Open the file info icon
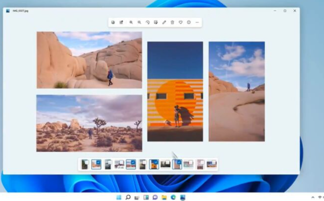This screenshot has height=201, width=324. pyautogui.click(x=189, y=22)
